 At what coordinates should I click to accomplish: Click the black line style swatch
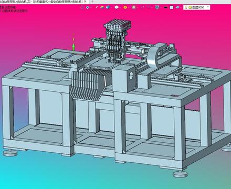point(165,7)
